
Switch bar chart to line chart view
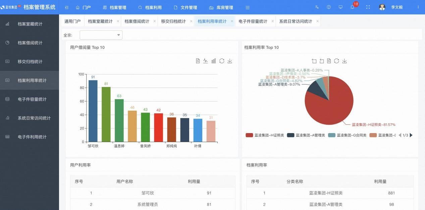tap(206, 61)
